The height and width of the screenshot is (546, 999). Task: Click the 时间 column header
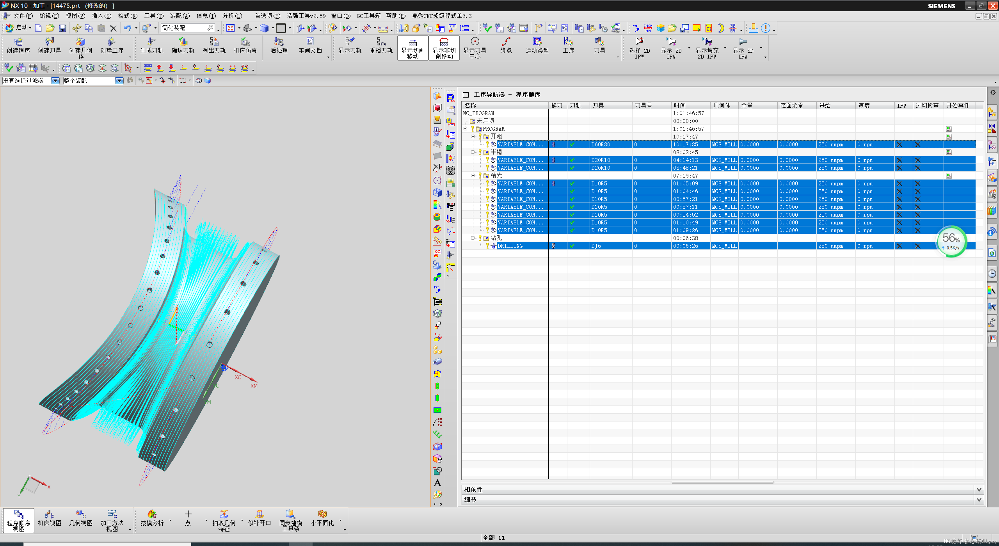pyautogui.click(x=691, y=105)
